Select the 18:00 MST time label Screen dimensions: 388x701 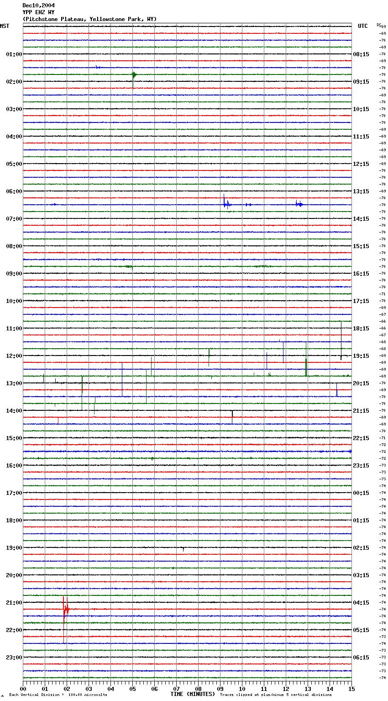point(14,520)
